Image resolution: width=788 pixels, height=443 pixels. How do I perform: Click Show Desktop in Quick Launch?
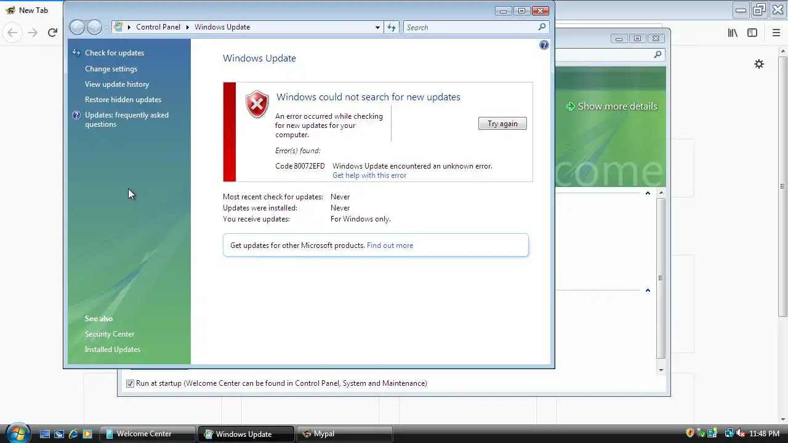45,434
